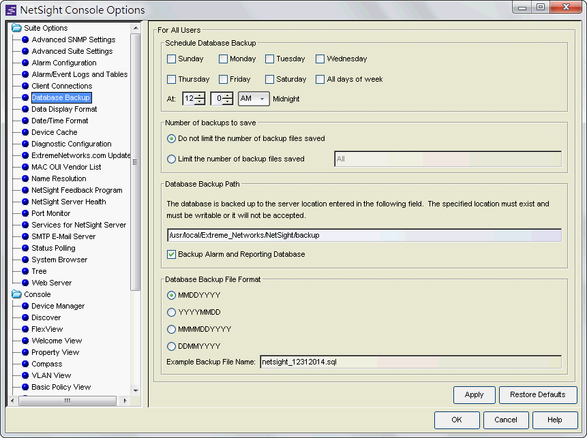Click blue bullet icon beside Client Connections
This screenshot has width=587, height=438.
(x=25, y=86)
